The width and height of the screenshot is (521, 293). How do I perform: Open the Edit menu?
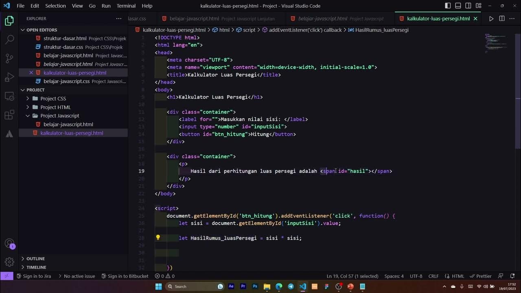pos(35,6)
